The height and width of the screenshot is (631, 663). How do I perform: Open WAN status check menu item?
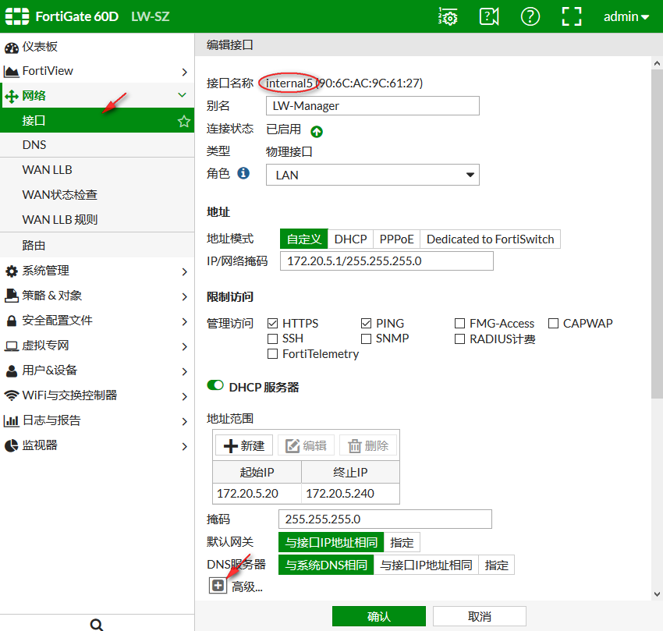[97, 195]
